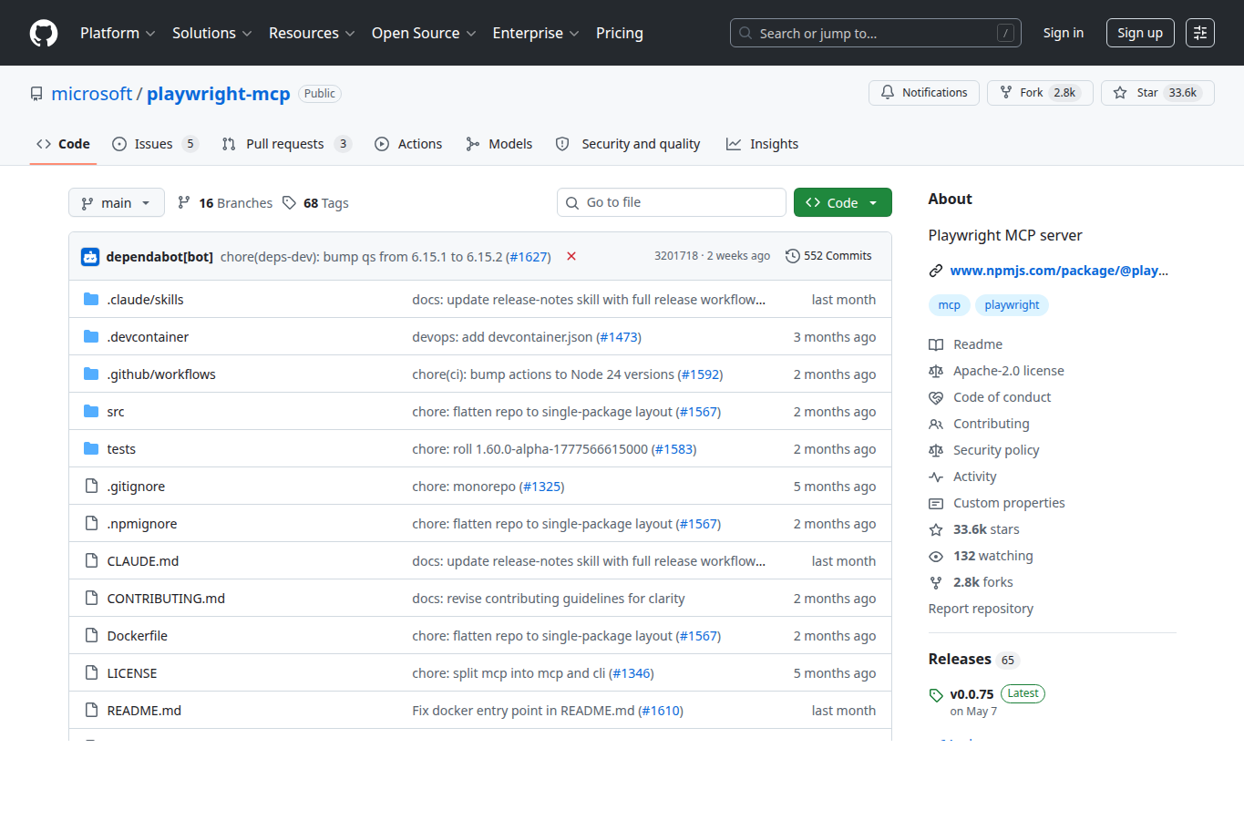This screenshot has width=1244, height=820.
Task: Switch to the Actions tab
Action: pos(408,144)
